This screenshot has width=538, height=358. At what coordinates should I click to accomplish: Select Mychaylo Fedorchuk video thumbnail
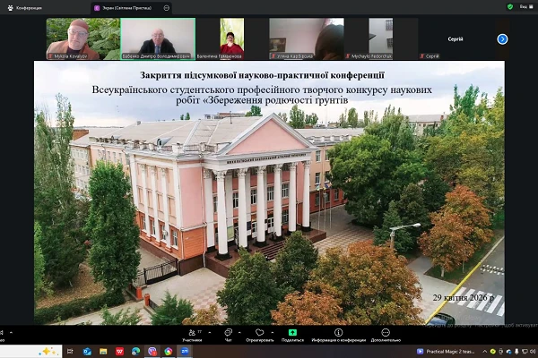pos(381,39)
